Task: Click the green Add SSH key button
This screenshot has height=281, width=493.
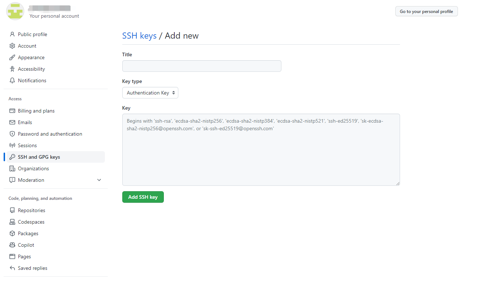Action: (x=143, y=197)
